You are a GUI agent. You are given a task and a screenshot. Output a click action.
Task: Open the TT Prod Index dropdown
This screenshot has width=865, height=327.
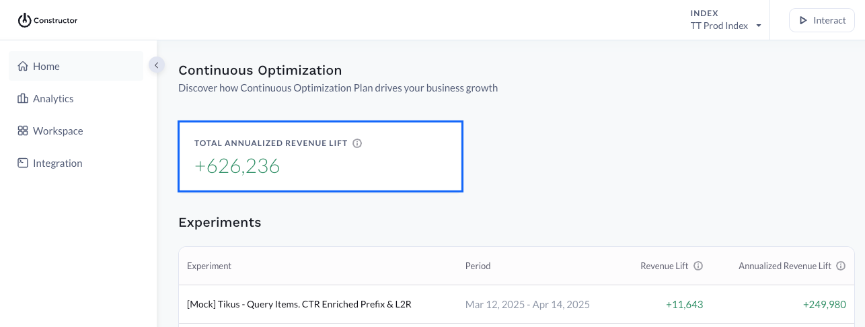pyautogui.click(x=726, y=26)
